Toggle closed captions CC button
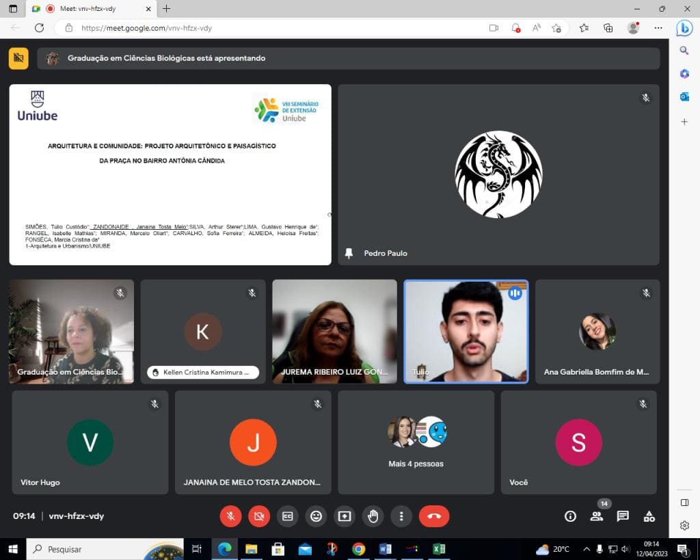Screen dimensions: 700x560 [288, 516]
